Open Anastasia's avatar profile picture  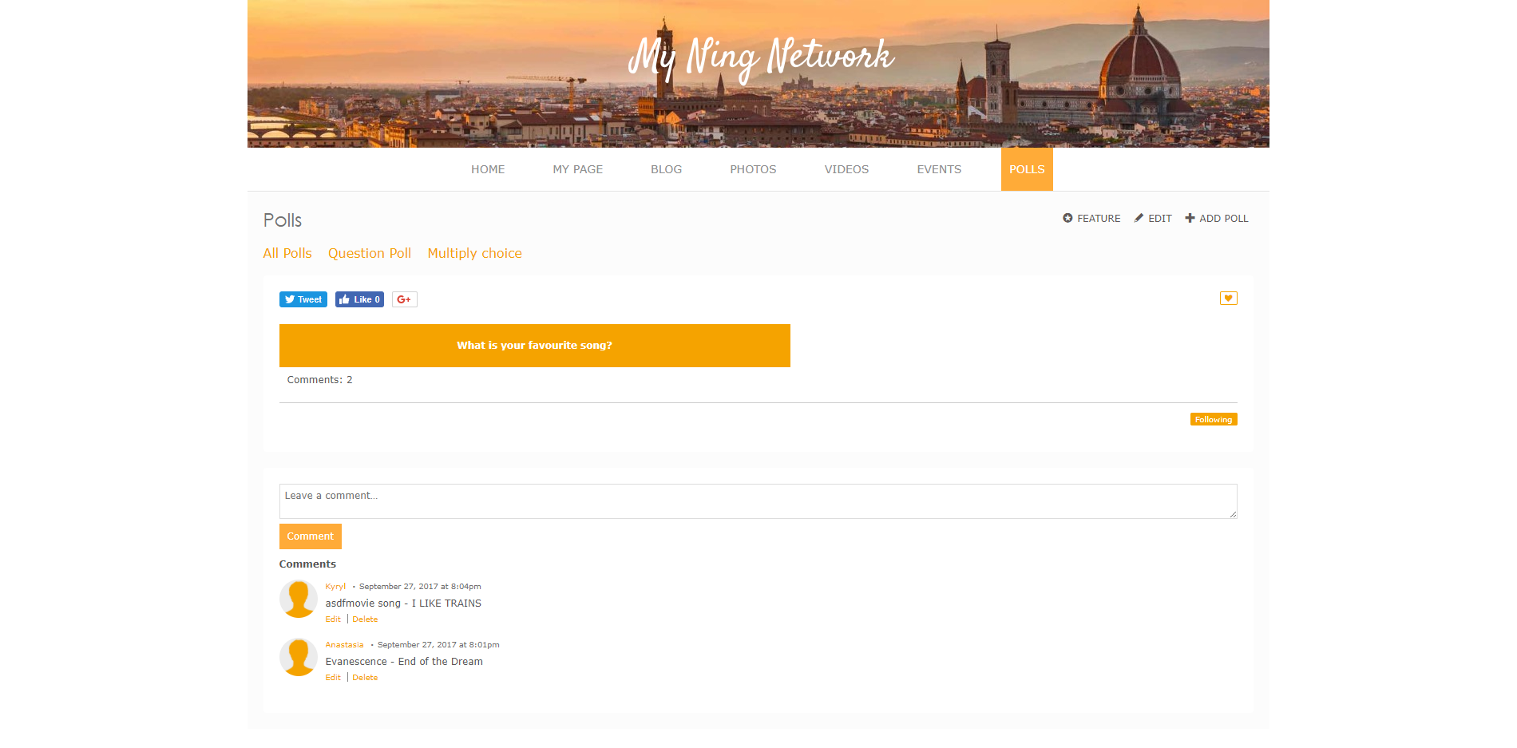click(x=299, y=657)
